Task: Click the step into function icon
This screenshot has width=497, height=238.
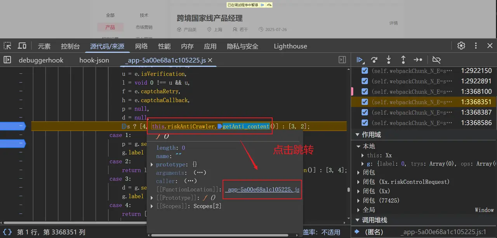Action: [x=389, y=60]
